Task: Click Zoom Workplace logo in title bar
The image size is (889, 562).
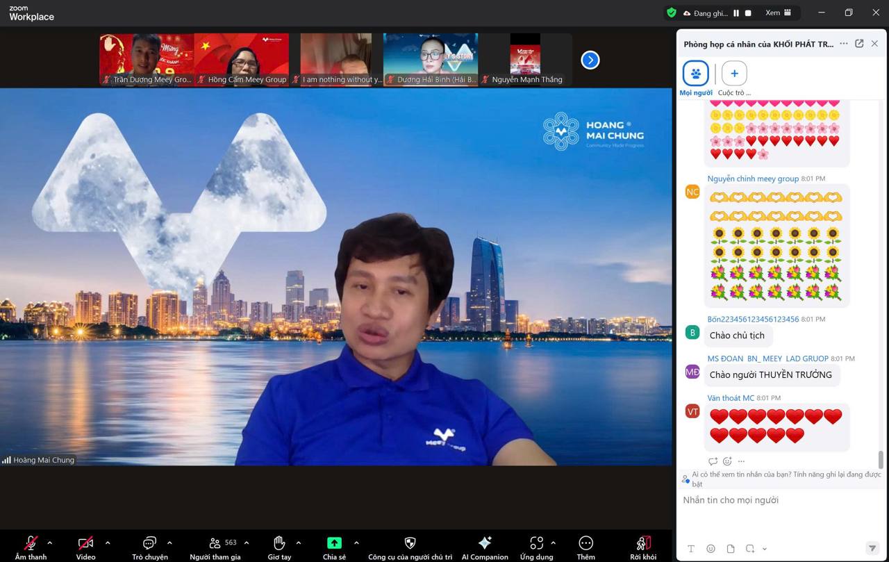Action: pos(31,13)
